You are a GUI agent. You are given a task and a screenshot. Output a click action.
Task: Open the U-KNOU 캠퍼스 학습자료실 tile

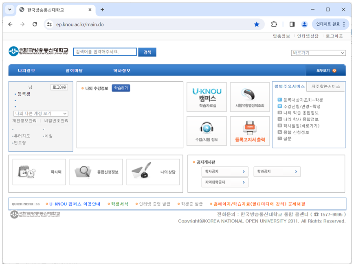(x=207, y=97)
